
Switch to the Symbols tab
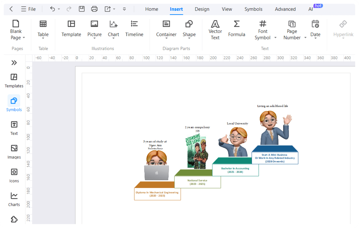253,9
